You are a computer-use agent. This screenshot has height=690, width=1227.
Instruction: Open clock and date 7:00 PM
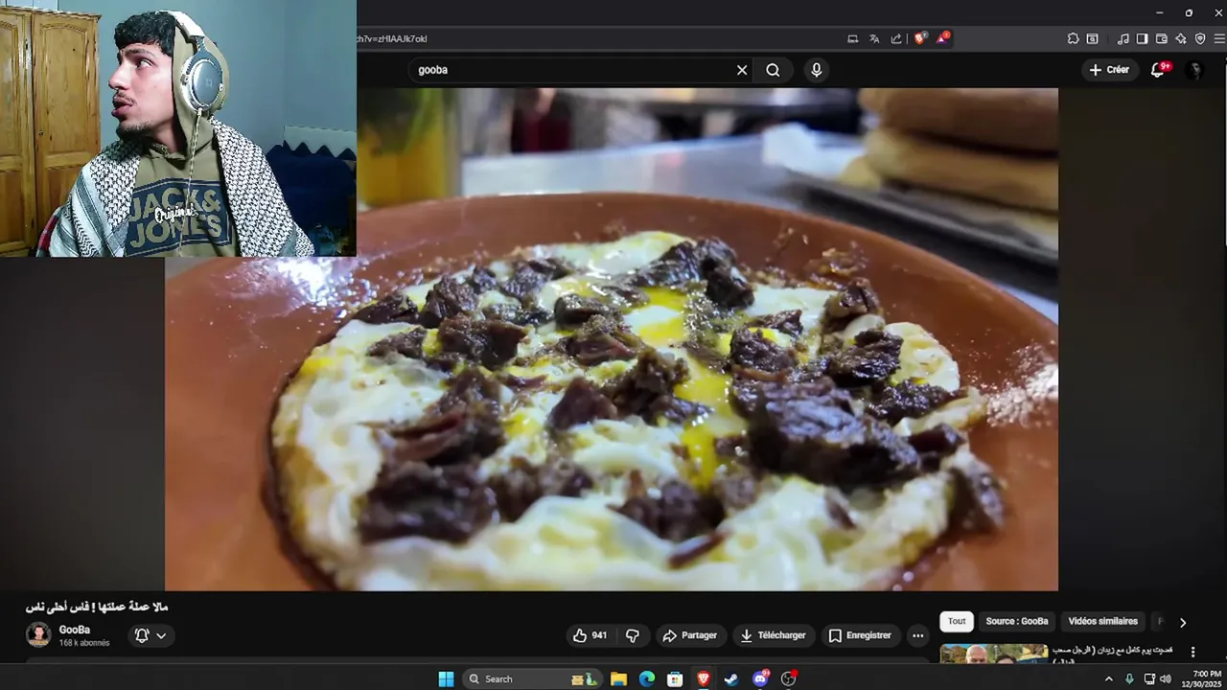tap(1201, 678)
